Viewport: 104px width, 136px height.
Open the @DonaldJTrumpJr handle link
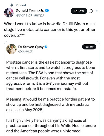tap(30, 15)
